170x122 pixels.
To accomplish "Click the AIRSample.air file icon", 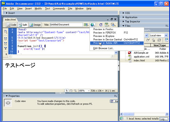I will click(130, 53).
